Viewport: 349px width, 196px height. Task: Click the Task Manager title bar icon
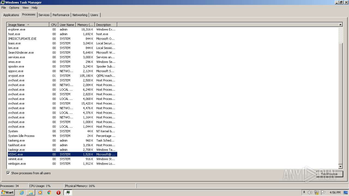point(2,2)
